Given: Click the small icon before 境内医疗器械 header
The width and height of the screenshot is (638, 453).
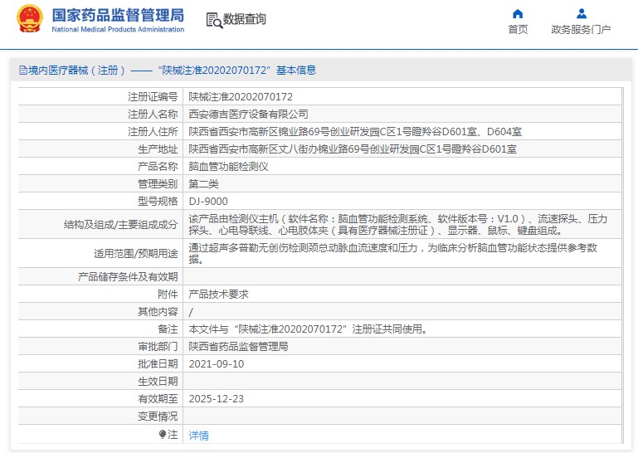Looking at the screenshot, I should [22, 71].
